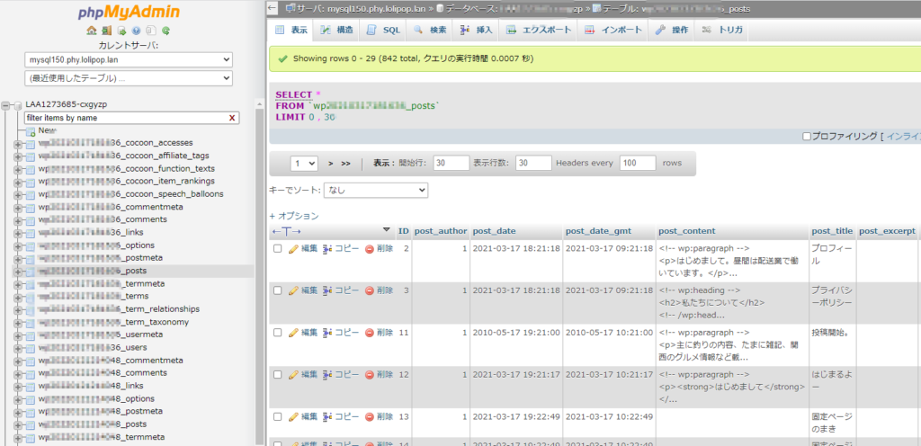The image size is (921, 446).
Task: Open the カレントサーバ server dropdown
Action: 128,59
